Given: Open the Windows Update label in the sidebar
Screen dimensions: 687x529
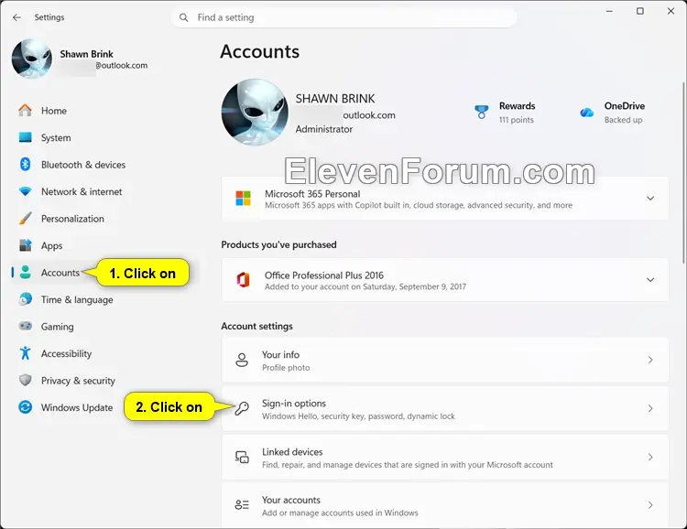Looking at the screenshot, I should [x=77, y=407].
